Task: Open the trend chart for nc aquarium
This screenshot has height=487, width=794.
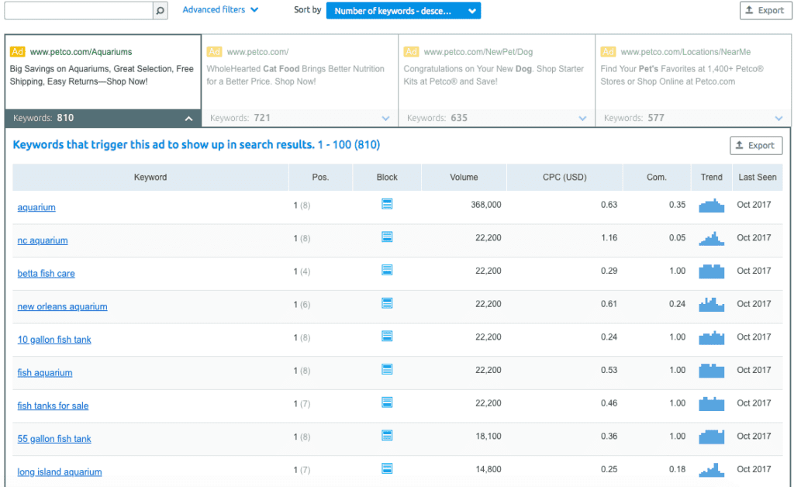Action: tap(712, 238)
